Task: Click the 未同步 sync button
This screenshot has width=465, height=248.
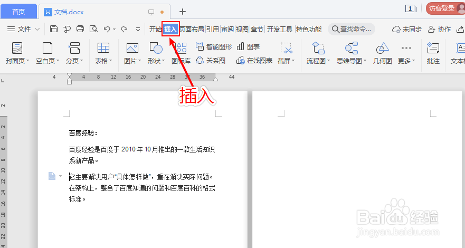Action: pyautogui.click(x=406, y=29)
